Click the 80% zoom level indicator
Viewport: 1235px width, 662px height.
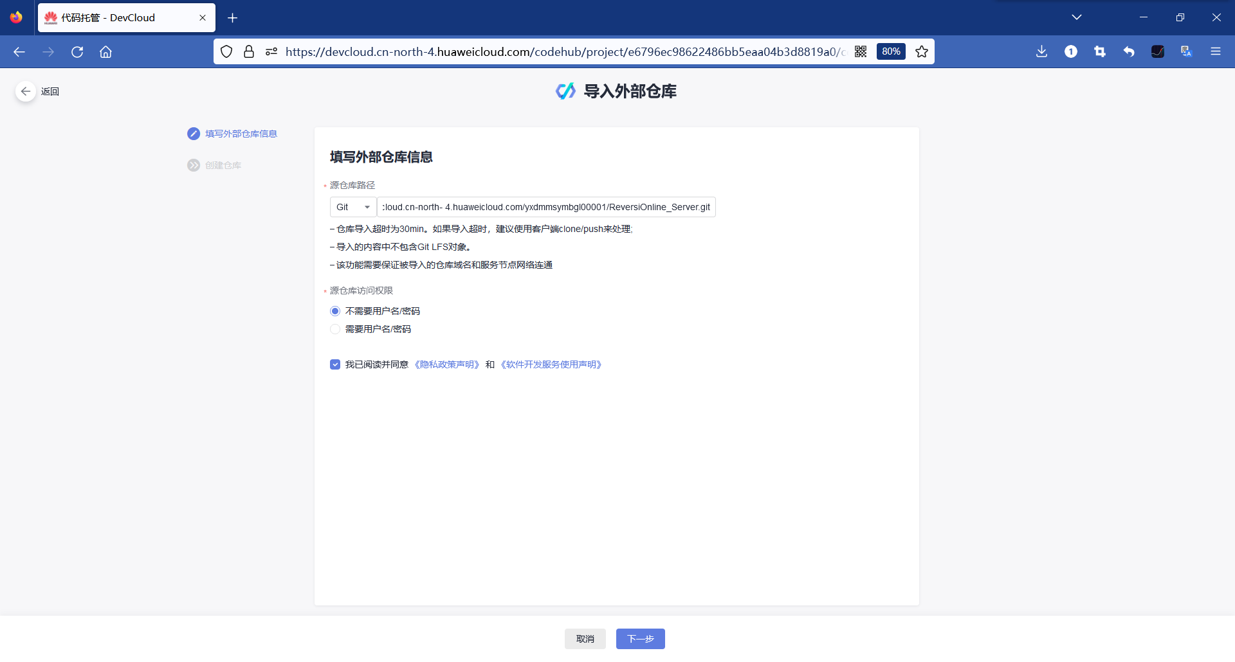(891, 51)
